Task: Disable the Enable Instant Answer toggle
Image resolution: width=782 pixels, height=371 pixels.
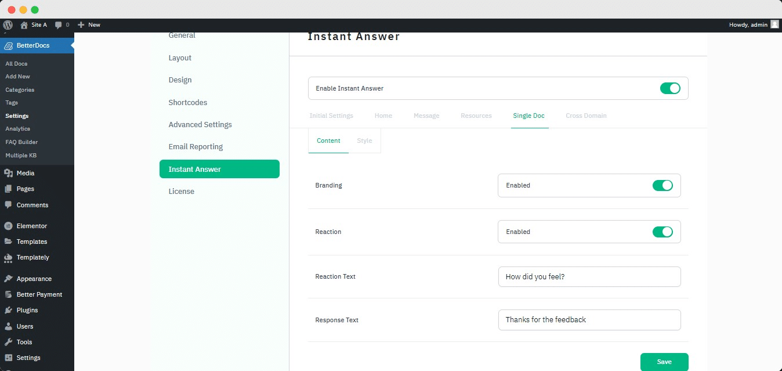Action: point(671,88)
